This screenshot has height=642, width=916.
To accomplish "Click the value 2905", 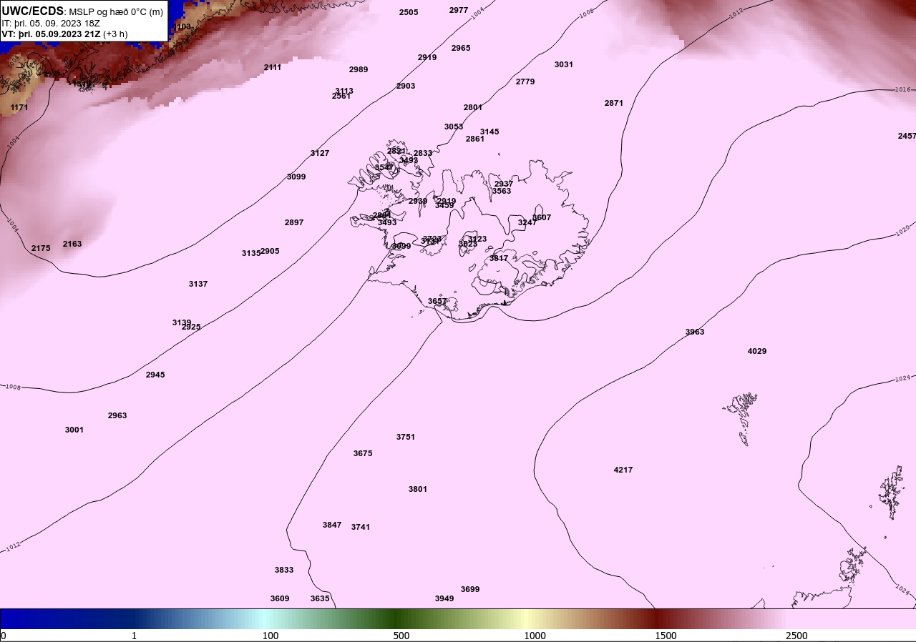I will click(270, 251).
